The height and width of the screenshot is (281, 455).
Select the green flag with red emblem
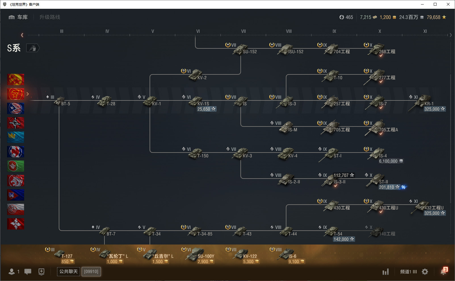(16, 166)
